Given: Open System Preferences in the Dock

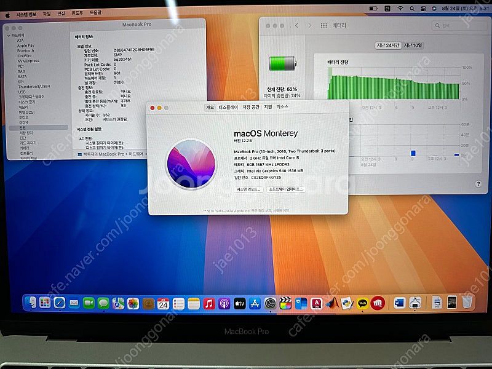Looking at the screenshot, I should 270,303.
